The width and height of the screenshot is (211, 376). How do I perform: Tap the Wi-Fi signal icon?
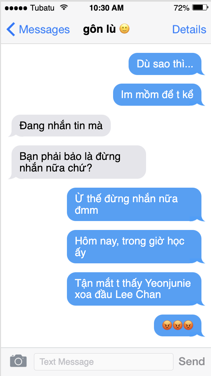click(64, 8)
